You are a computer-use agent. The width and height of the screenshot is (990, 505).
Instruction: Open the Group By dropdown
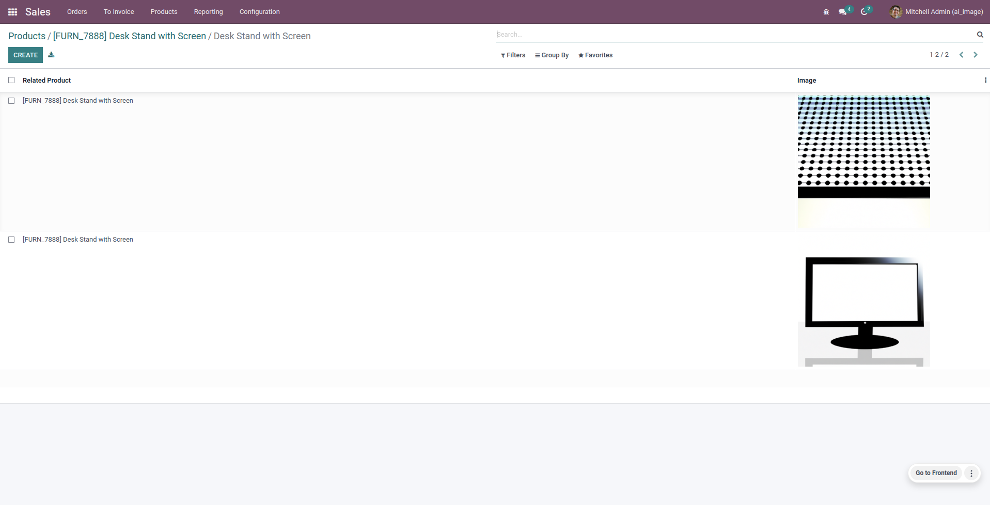click(552, 55)
